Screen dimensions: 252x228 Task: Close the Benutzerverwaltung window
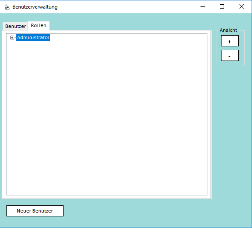(x=241, y=6)
